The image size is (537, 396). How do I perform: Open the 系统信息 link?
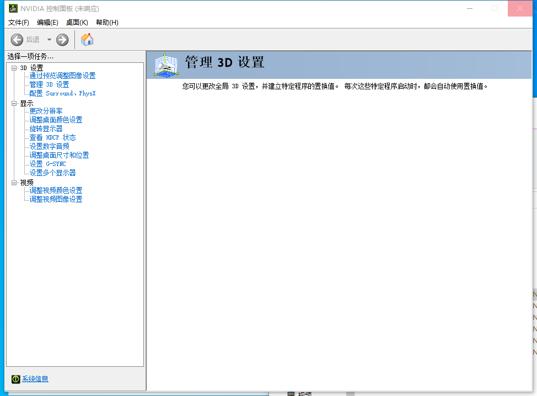click(35, 379)
